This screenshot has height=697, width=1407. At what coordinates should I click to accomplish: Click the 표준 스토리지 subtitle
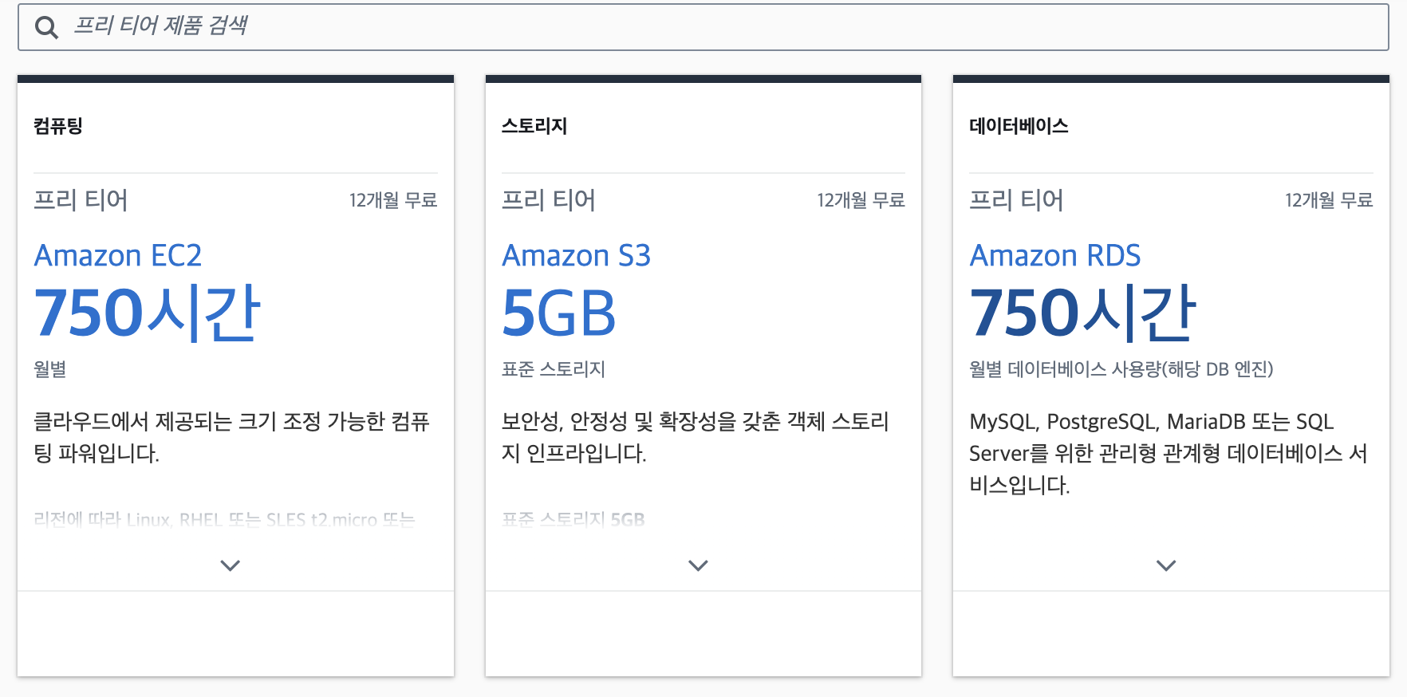[553, 369]
